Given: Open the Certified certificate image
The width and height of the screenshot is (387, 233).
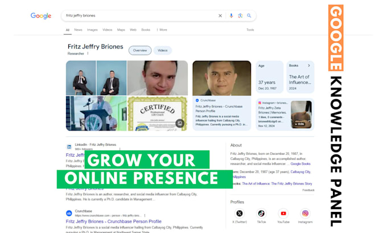Looking at the screenshot, I should (x=158, y=113).
